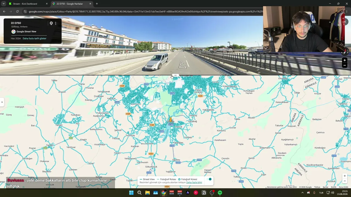Open site information icon in address bar
Viewport: 351px width, 197px height.
(x=25, y=11)
